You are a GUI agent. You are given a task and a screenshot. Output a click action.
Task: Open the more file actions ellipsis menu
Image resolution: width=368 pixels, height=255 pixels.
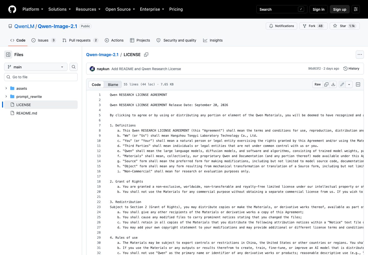click(x=360, y=55)
